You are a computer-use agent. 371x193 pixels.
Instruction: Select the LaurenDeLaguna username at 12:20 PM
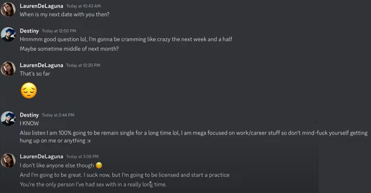[x=41, y=65]
